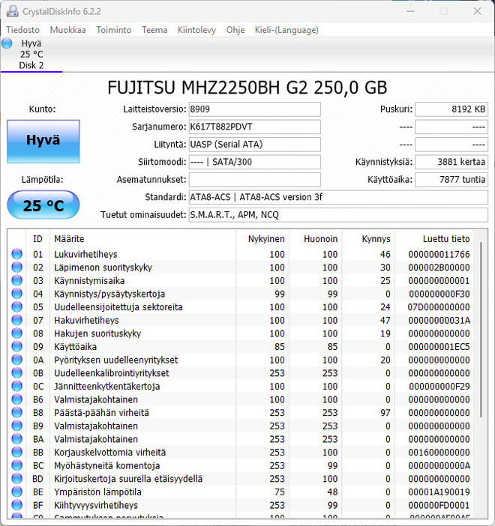Screen dimensions: 495x526
Task: Click the Hyvä health status button
Action: click(43, 141)
